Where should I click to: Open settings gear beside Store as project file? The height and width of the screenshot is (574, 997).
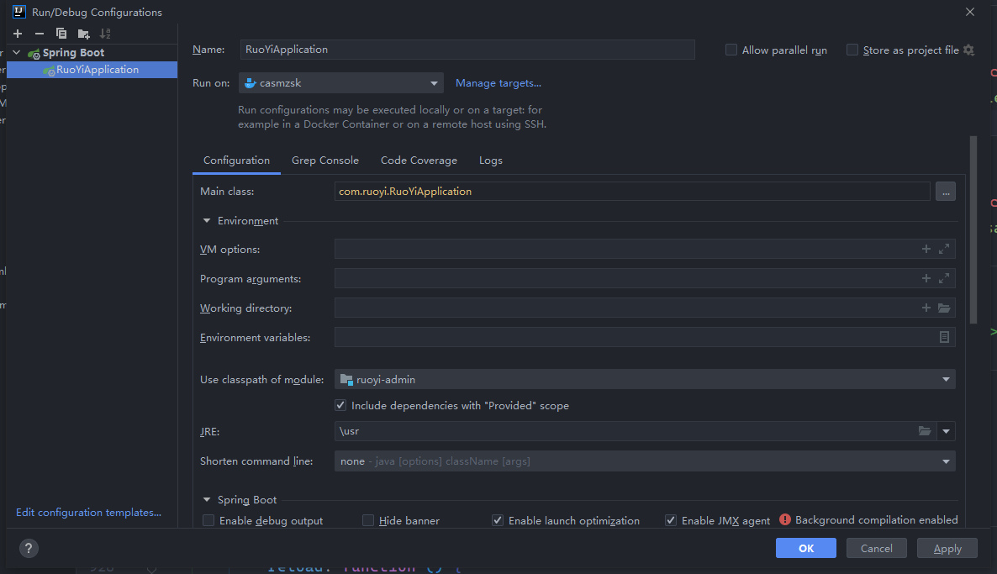968,50
